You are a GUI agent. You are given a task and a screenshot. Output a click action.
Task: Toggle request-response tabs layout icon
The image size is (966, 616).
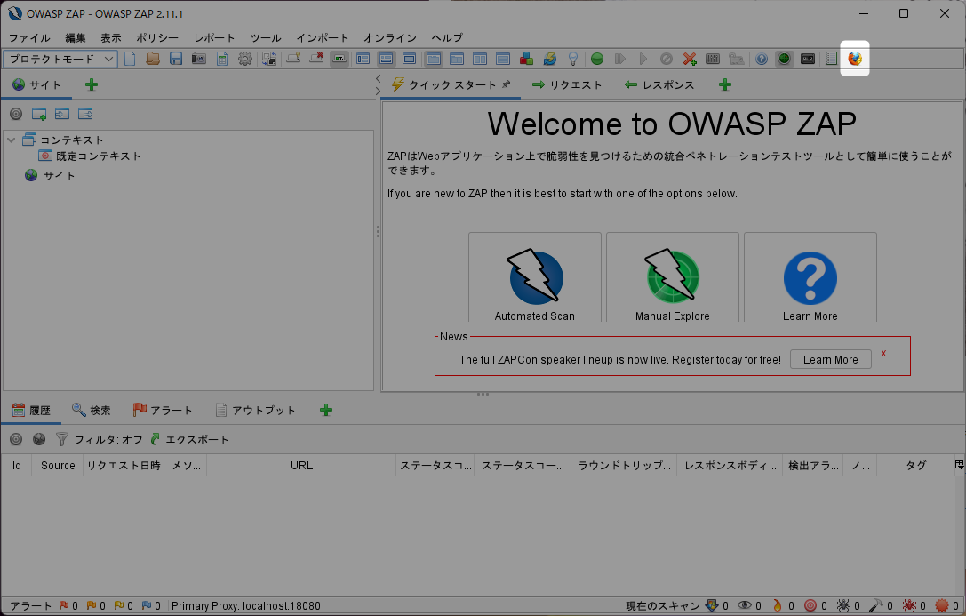(434, 59)
